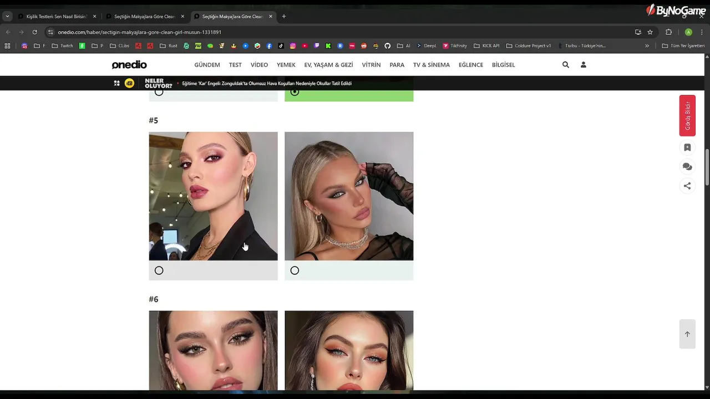Viewport: 710px width, 399px height.
Task: Open the YouTube bookmark icon
Action: pyautogui.click(x=305, y=46)
